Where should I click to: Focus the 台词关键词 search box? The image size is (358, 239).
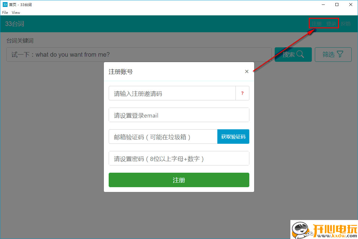point(139,55)
